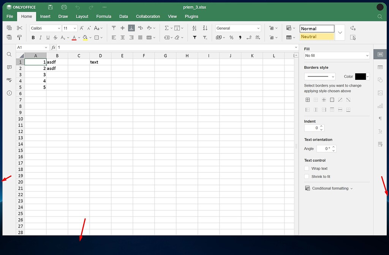Click the Filter icon in the toolbar
389x255 pixels.
coord(194,37)
